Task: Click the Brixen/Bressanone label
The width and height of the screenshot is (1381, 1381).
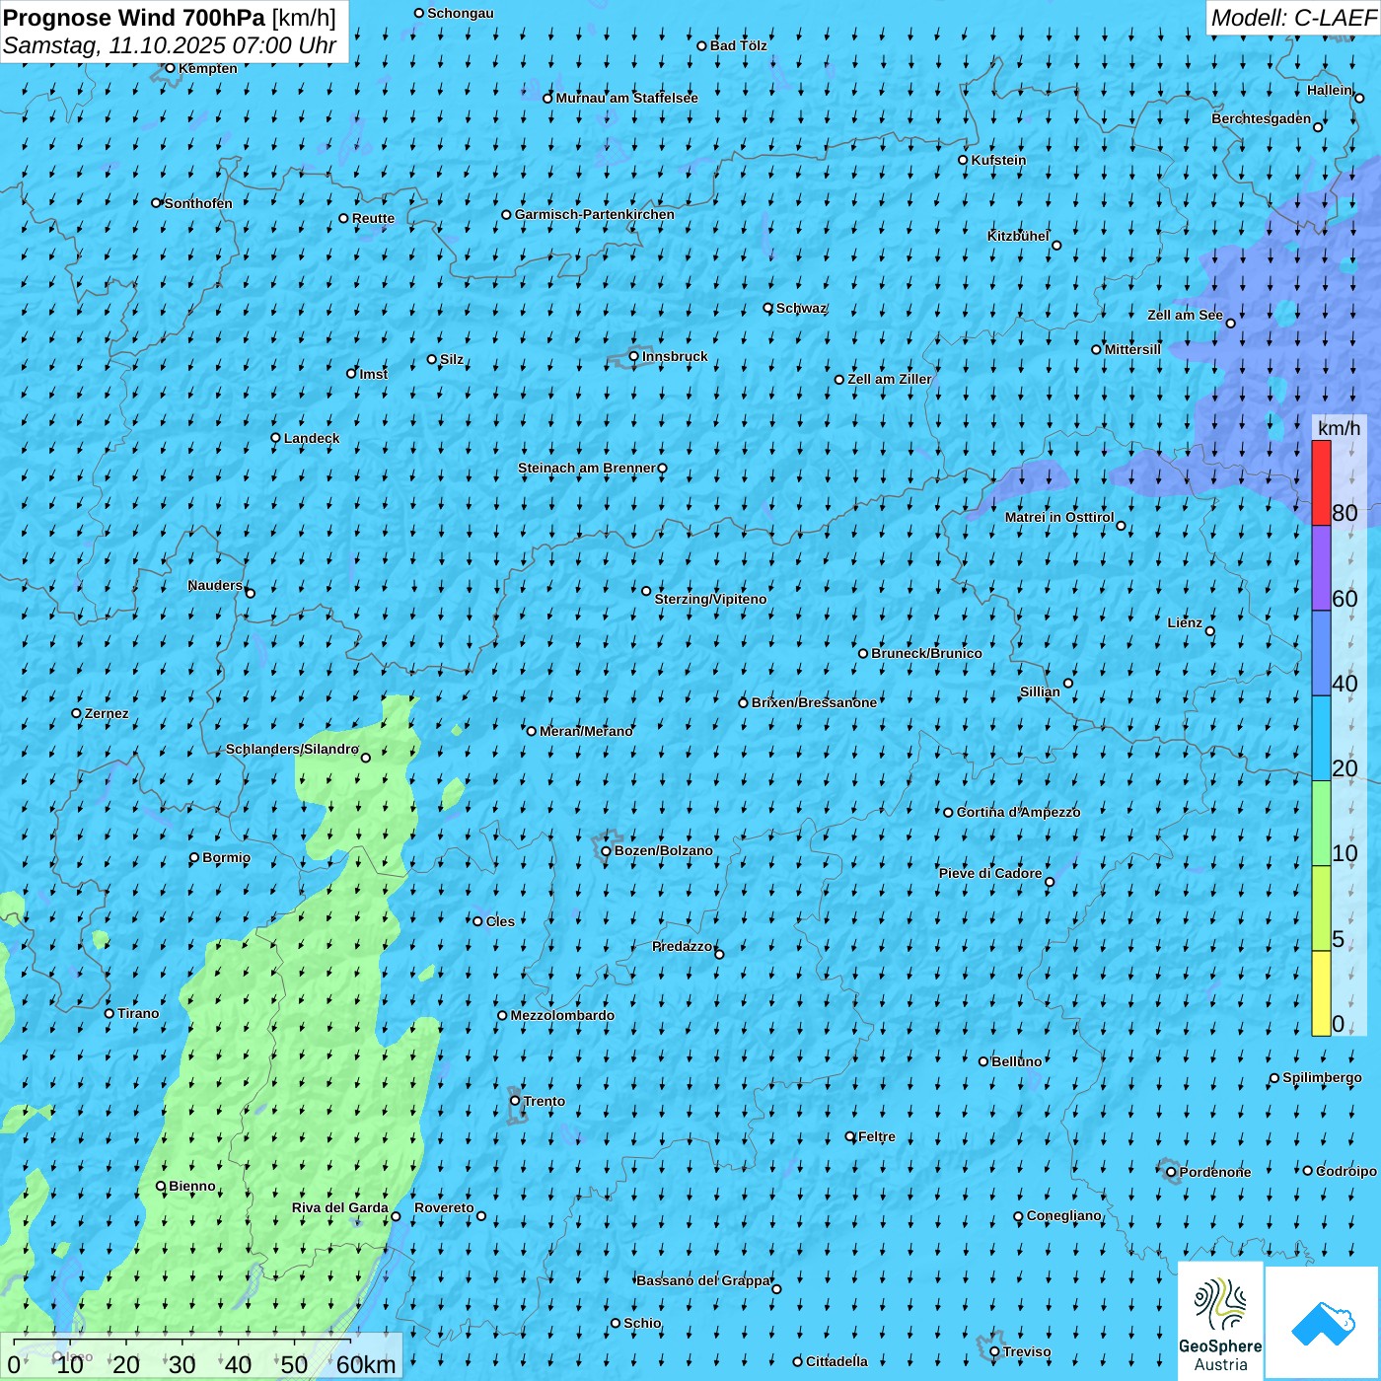Action: click(814, 702)
